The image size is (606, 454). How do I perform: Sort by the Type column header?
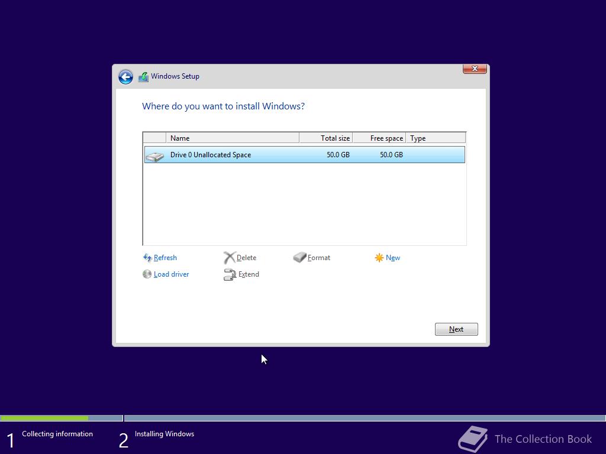pyautogui.click(x=436, y=138)
